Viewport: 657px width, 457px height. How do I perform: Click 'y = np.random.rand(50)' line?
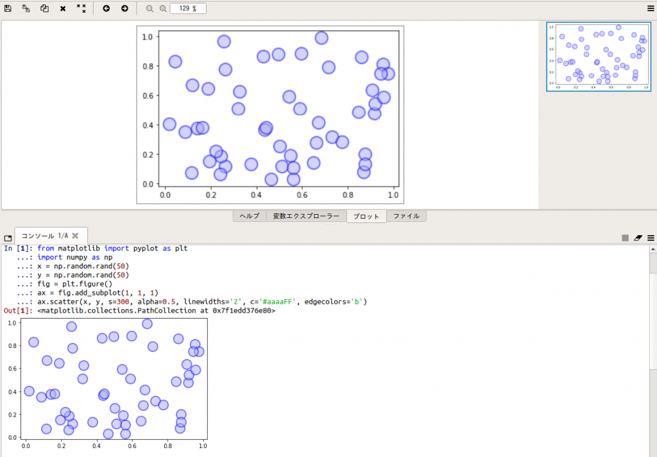(x=83, y=275)
